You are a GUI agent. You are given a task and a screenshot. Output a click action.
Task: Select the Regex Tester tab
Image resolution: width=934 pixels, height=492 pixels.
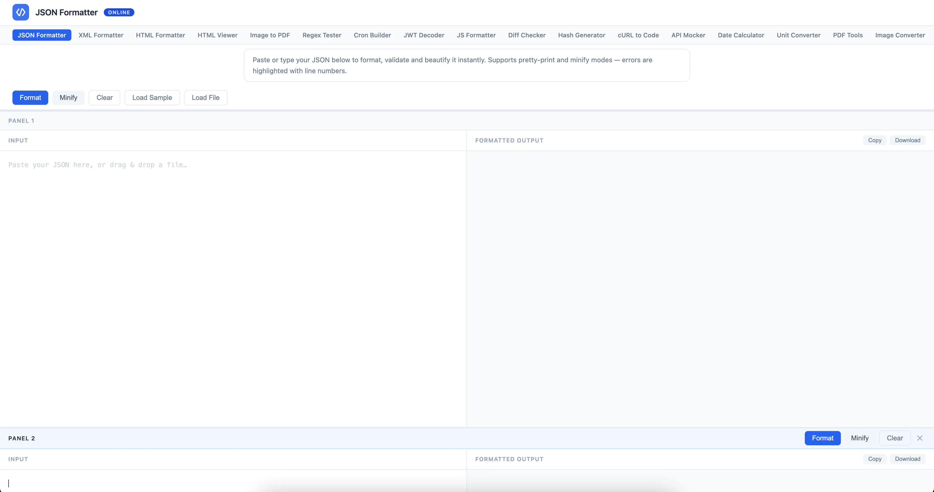click(x=322, y=35)
